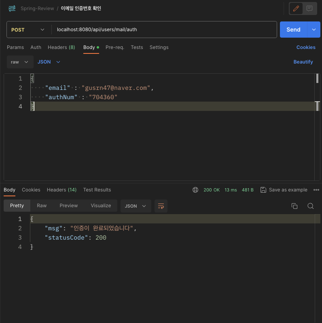
Task: Select the Pretty response view
Action: coord(17,206)
